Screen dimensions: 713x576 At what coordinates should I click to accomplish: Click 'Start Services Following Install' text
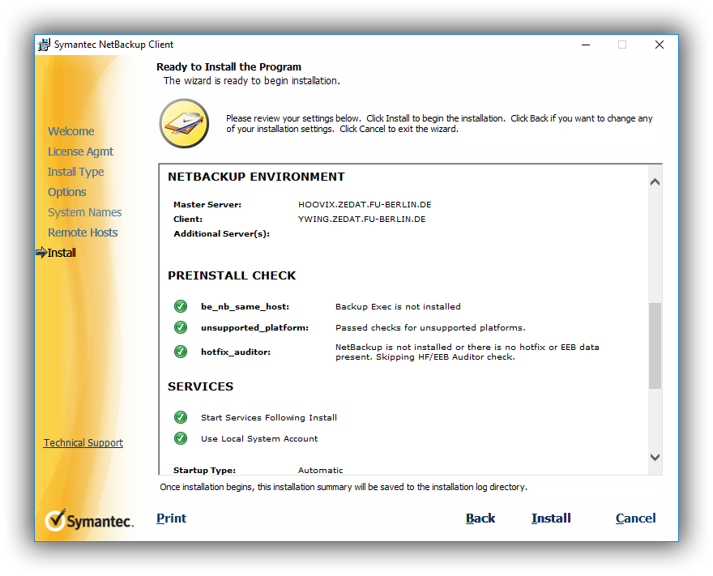269,417
